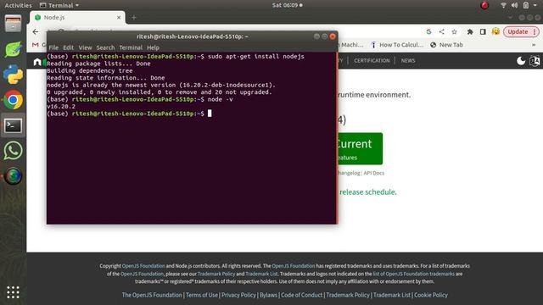This screenshot has height=305, width=543.
Task: Open Bylaws footer link
Action: [x=268, y=295]
